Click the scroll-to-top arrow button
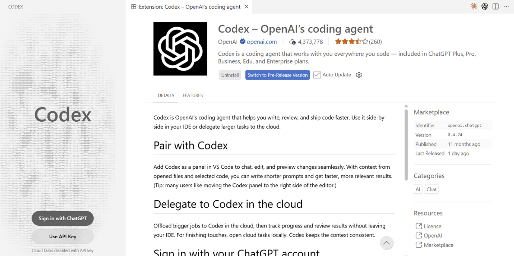Image resolution: width=514 pixels, height=256 pixels. [x=387, y=243]
